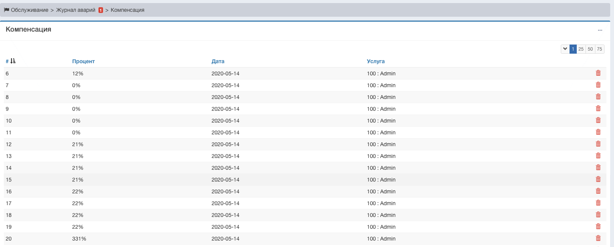Open the three-dots panel options menu

[x=600, y=30]
